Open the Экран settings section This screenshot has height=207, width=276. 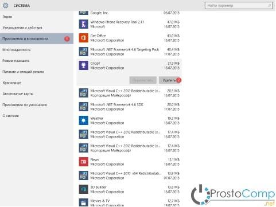(x=37, y=17)
